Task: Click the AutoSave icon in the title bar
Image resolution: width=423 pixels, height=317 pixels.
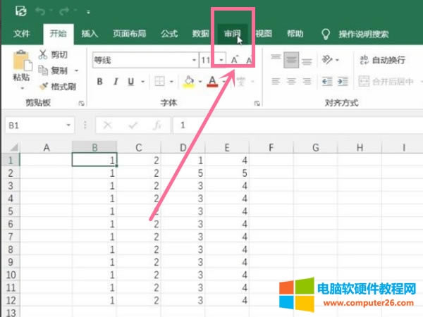Action: tap(20, 11)
